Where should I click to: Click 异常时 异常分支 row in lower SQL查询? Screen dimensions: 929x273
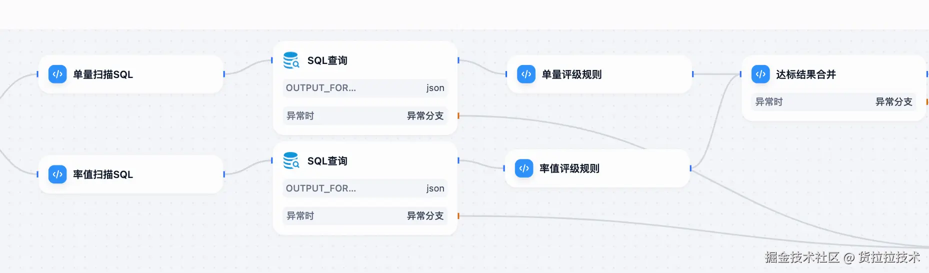tap(365, 216)
